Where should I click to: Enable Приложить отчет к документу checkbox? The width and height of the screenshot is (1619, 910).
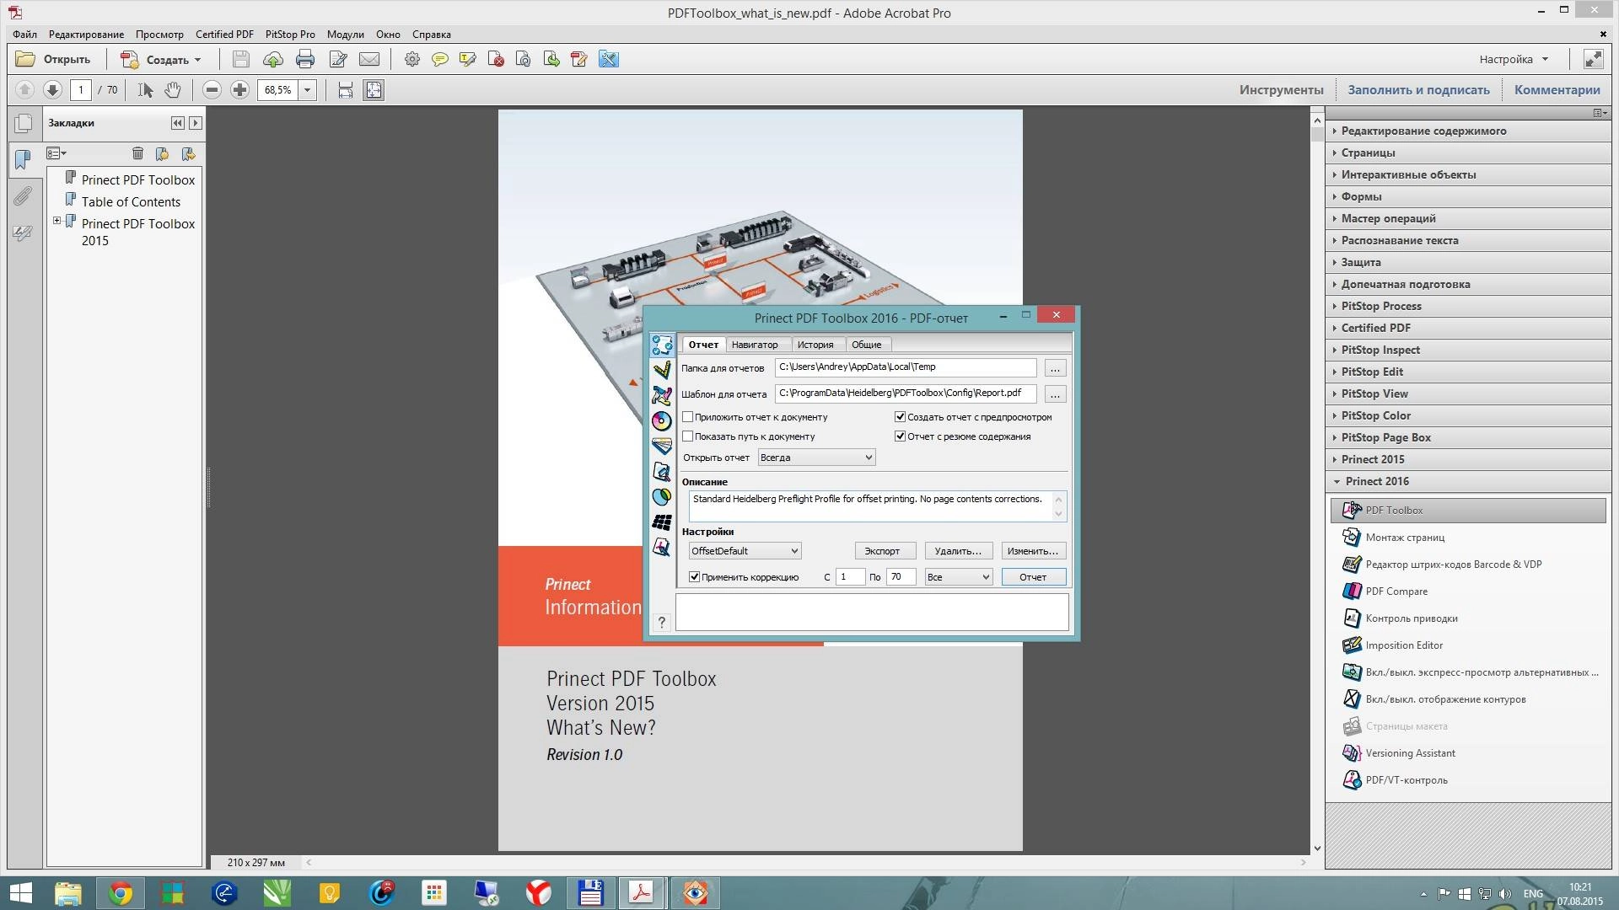688,416
